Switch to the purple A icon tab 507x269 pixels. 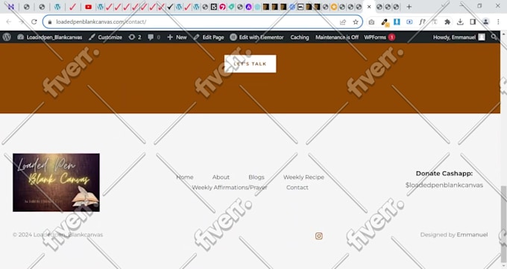(248, 7)
